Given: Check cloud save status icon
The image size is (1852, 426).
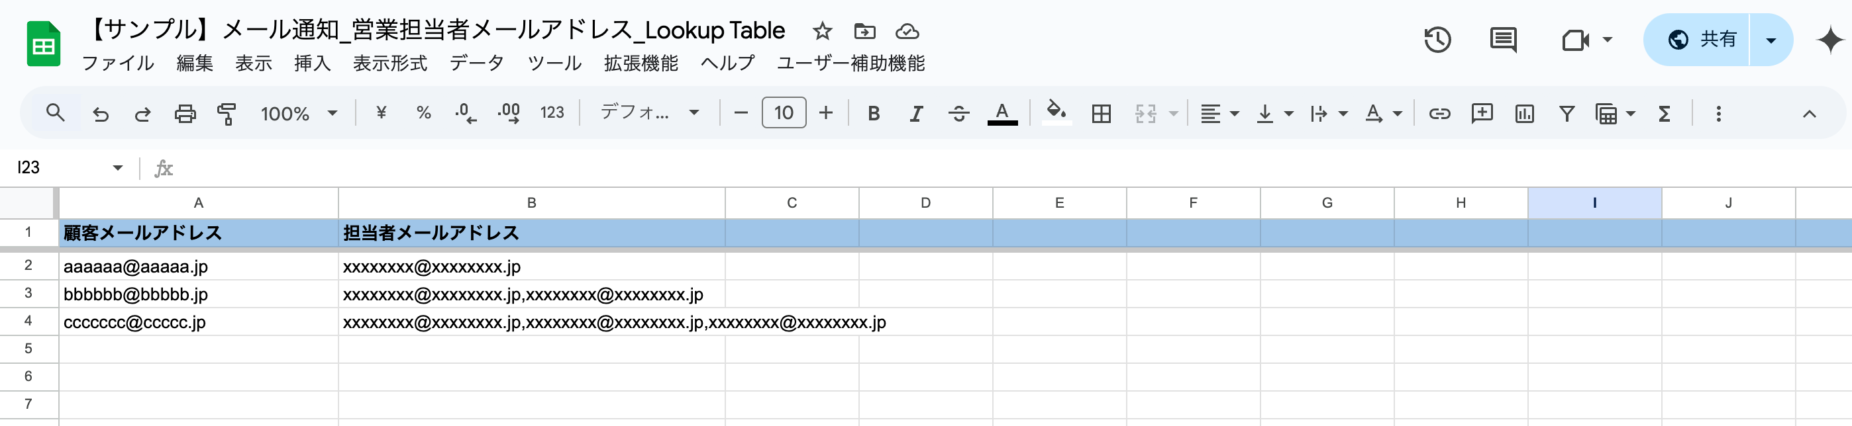Looking at the screenshot, I should 907,31.
